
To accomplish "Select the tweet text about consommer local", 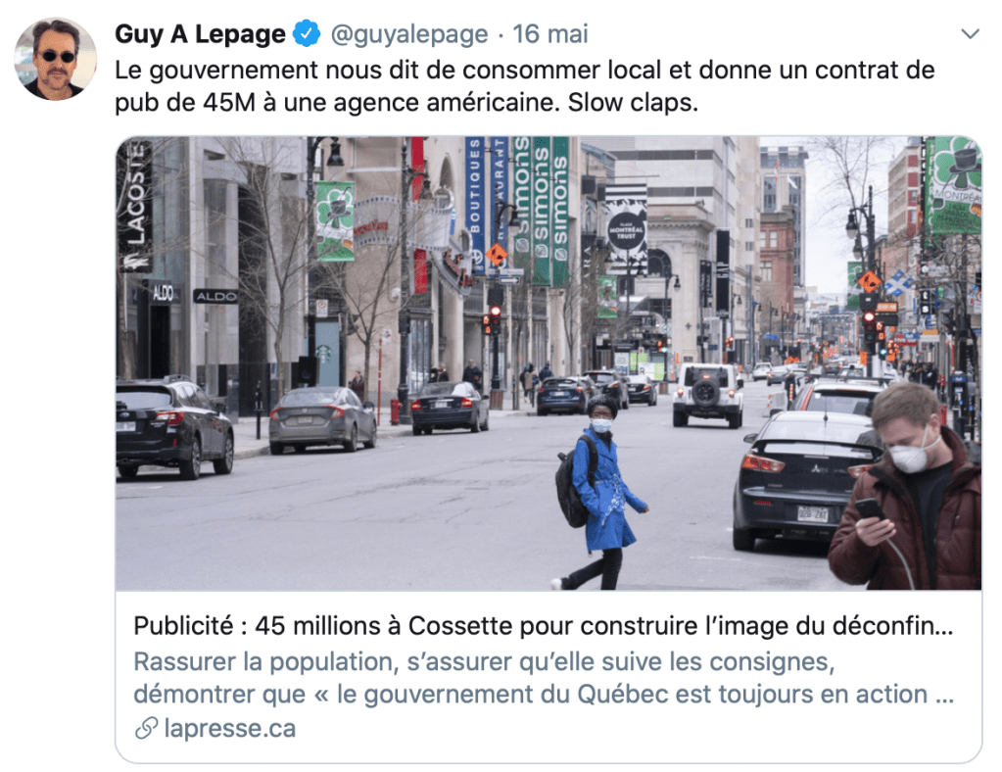I will [525, 85].
